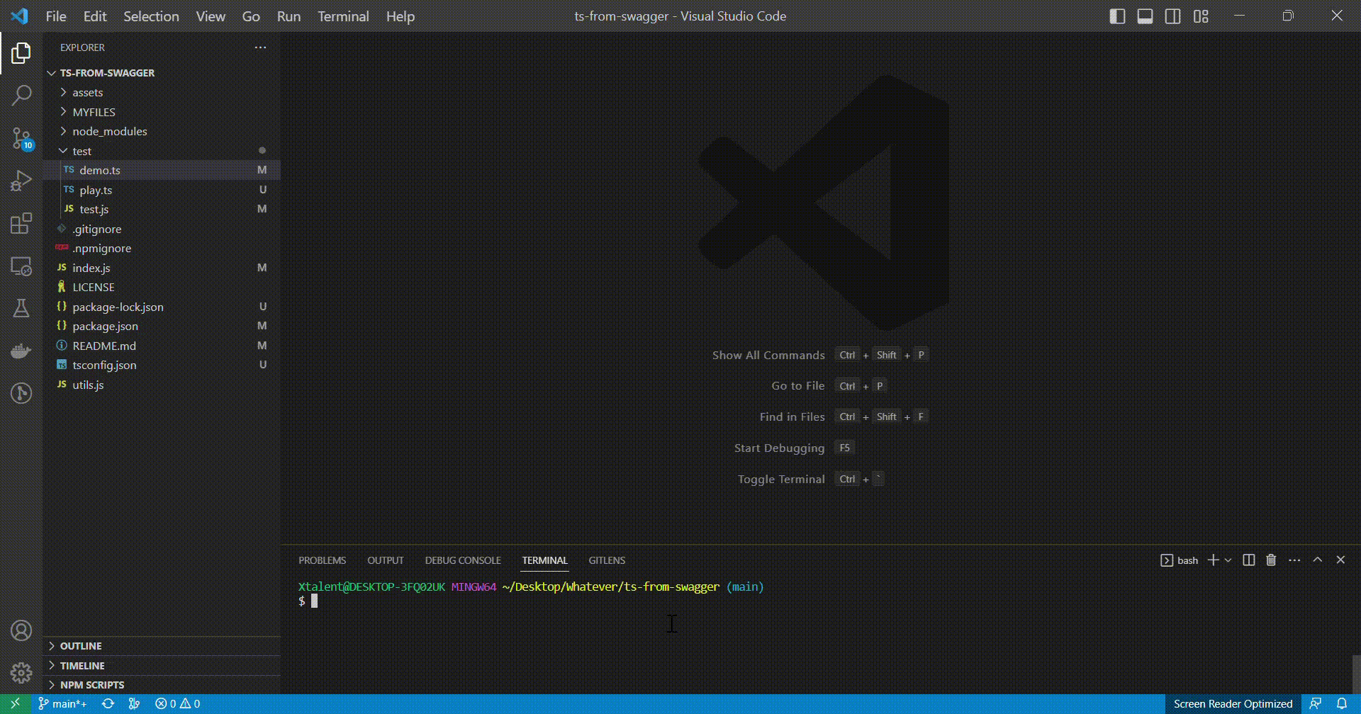Open Source Control view with 10 badge
This screenshot has height=714, width=1361.
coord(21,138)
